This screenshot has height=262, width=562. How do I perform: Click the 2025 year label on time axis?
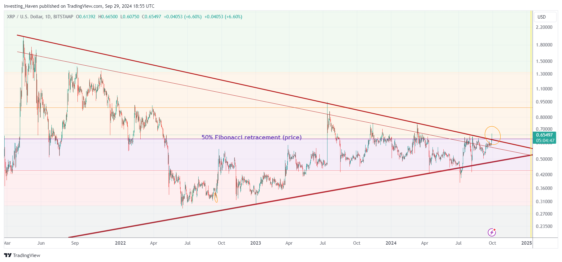[526, 243]
